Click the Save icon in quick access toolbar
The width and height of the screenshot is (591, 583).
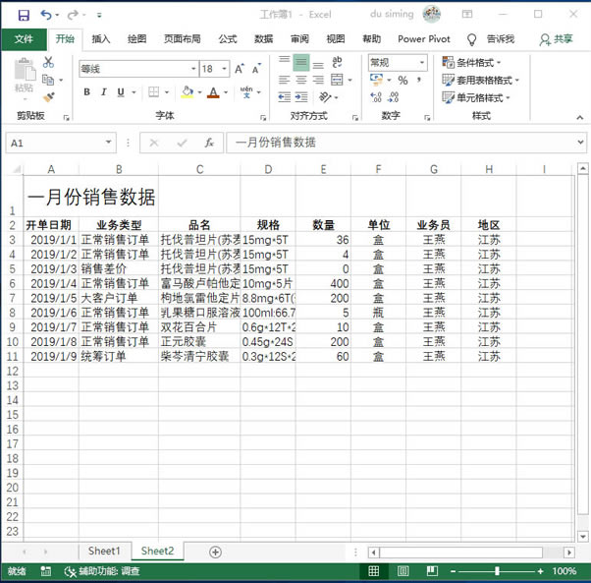click(24, 15)
